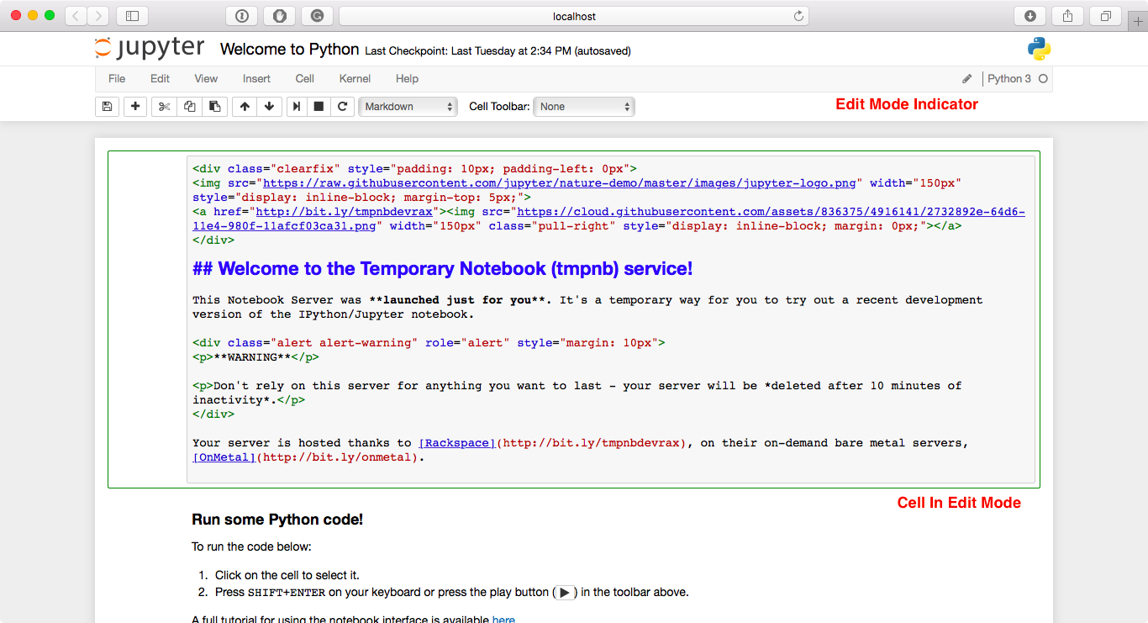
Task: Click the jupyter-logo.png image URL in the cell
Action: (559, 182)
